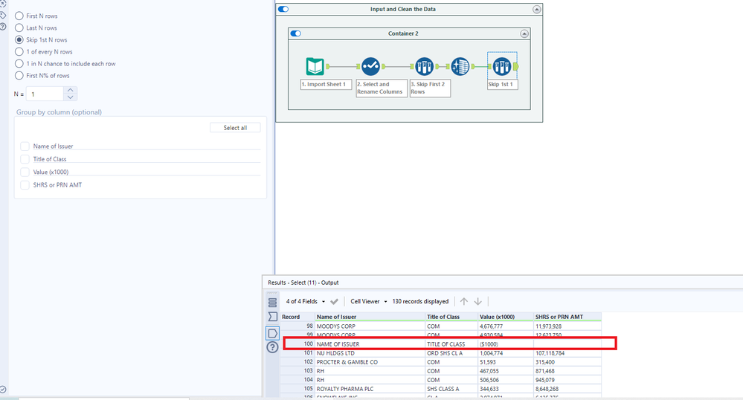Go to previous record with the up arrow
743x400 pixels.
click(464, 301)
